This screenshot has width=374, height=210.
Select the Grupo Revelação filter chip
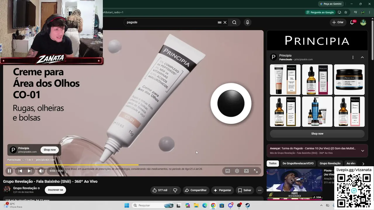(x=330, y=163)
